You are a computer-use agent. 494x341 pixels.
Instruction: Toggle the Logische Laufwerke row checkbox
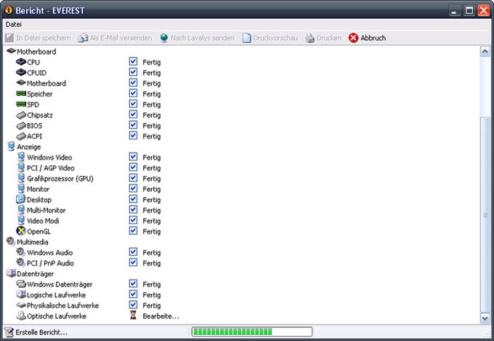click(x=133, y=294)
